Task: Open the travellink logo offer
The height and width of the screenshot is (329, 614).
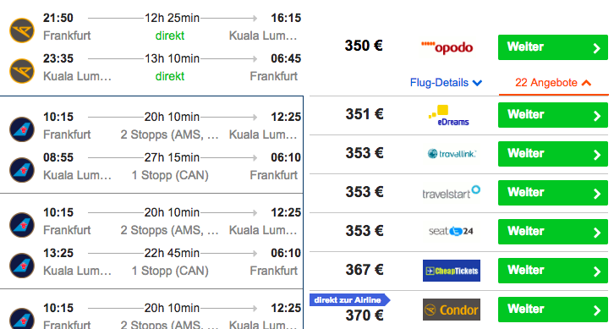Action: tap(452, 154)
